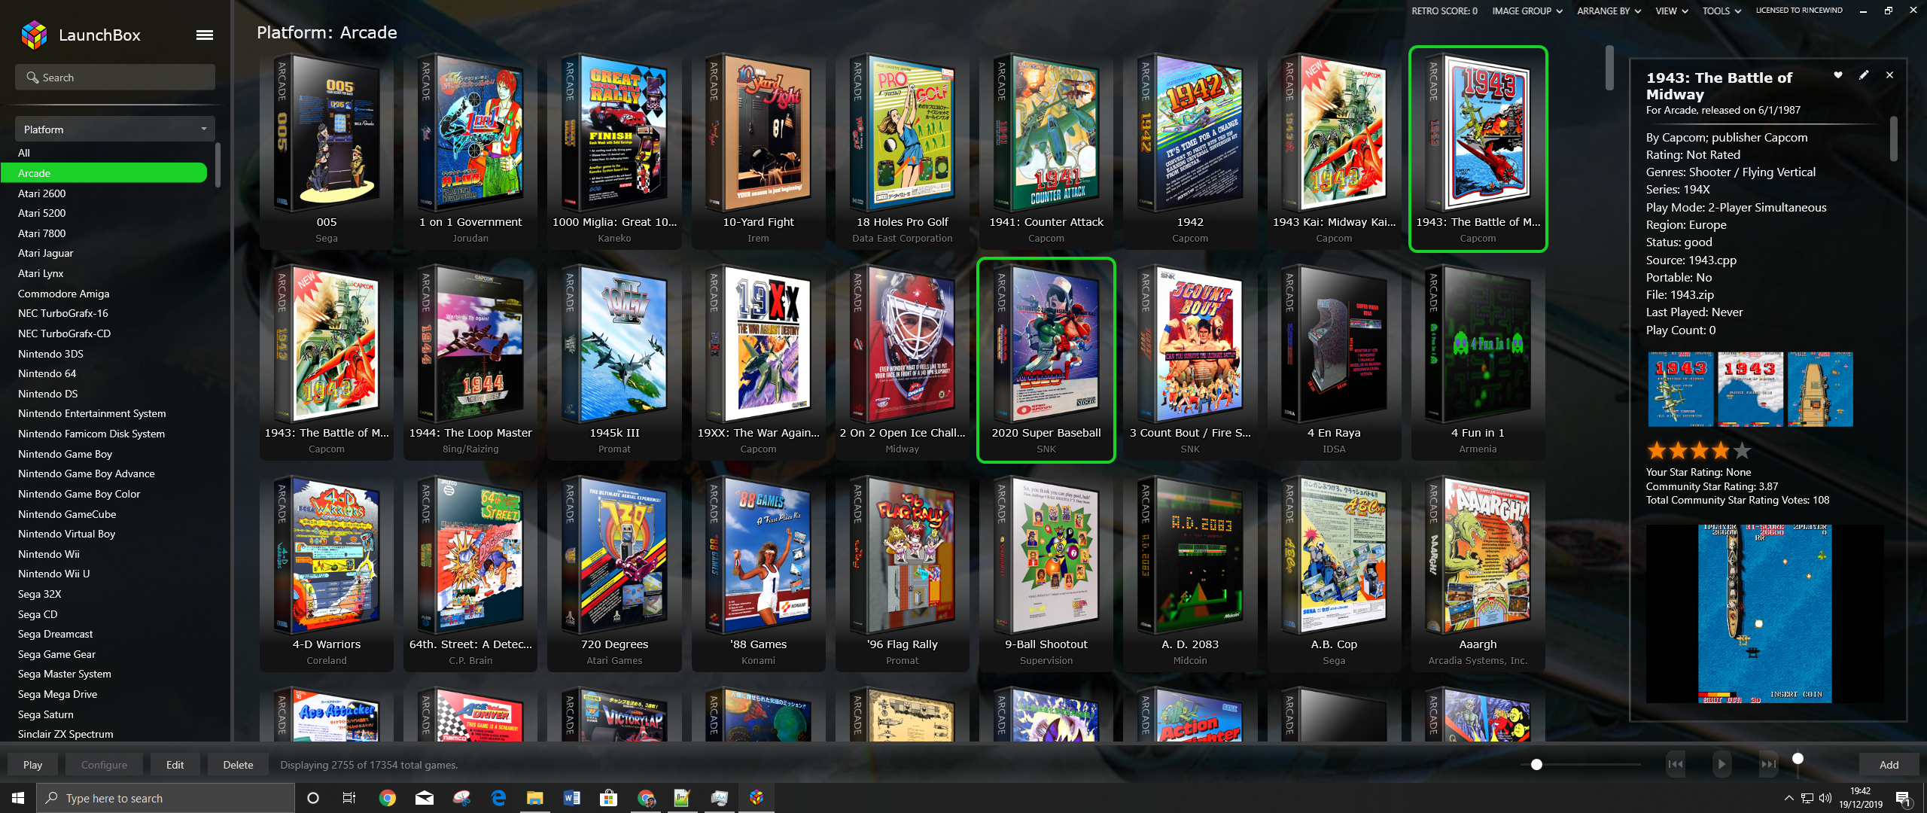Open the aircraft carrier screenshot thumbnail
Screen dimensions: 1927x813
(1820, 389)
